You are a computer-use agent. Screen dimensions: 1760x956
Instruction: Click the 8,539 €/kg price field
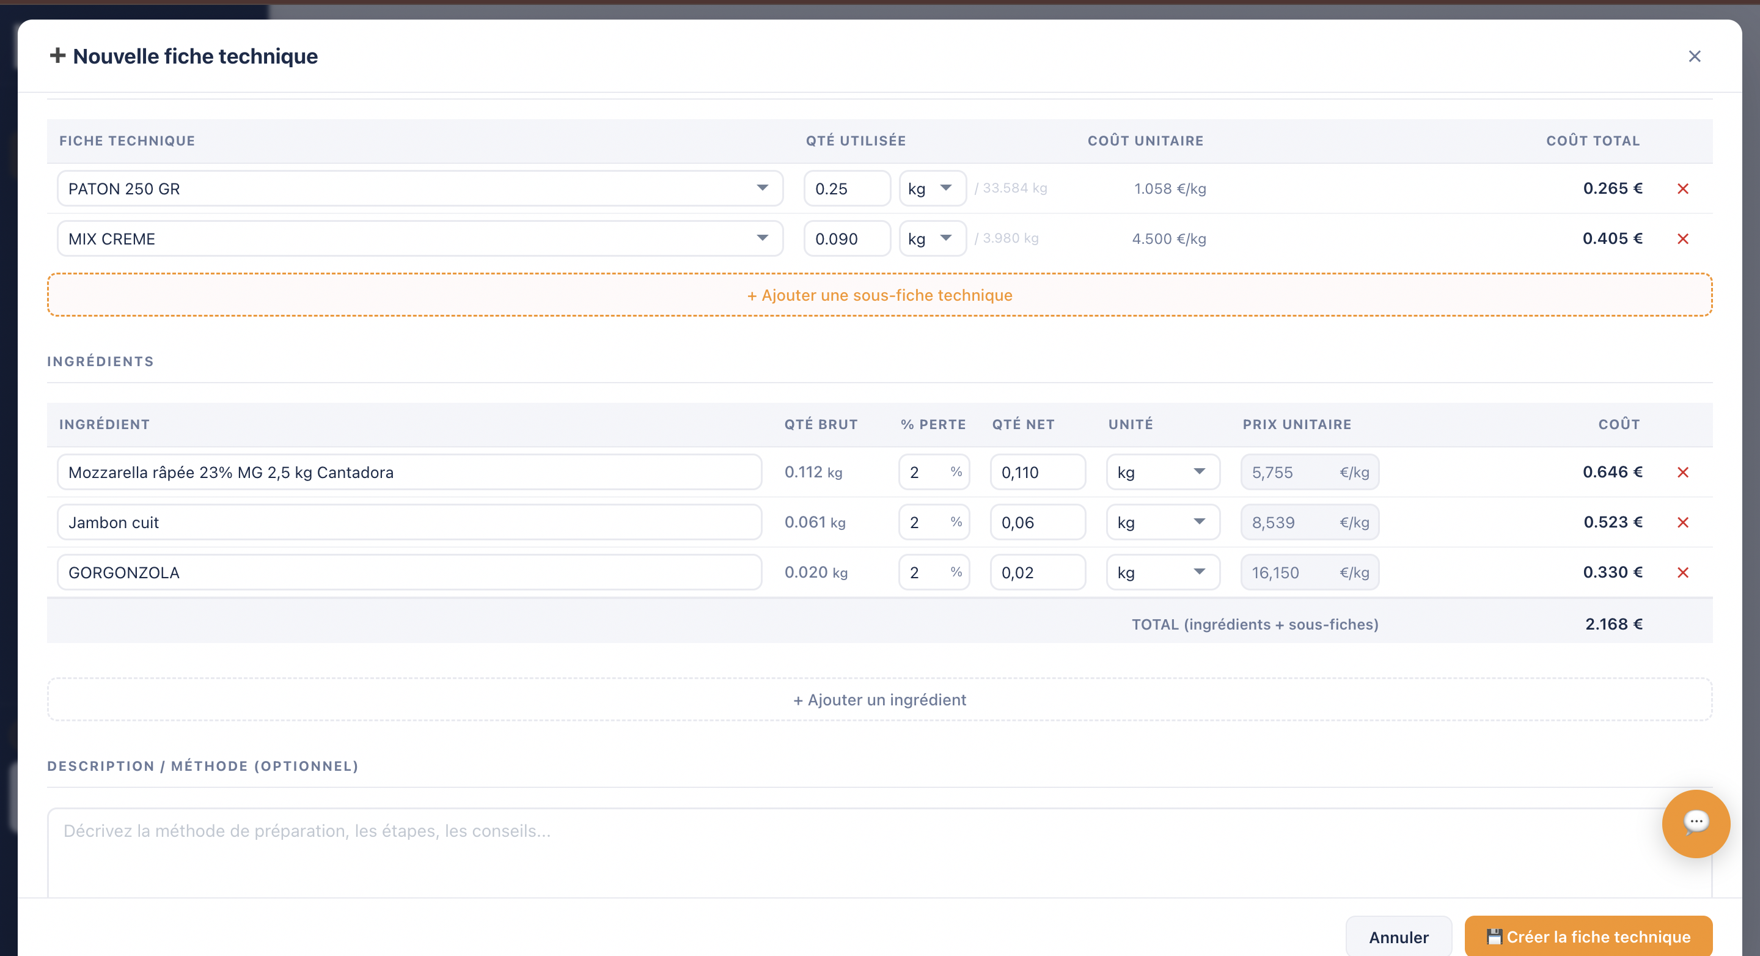pyautogui.click(x=1309, y=522)
